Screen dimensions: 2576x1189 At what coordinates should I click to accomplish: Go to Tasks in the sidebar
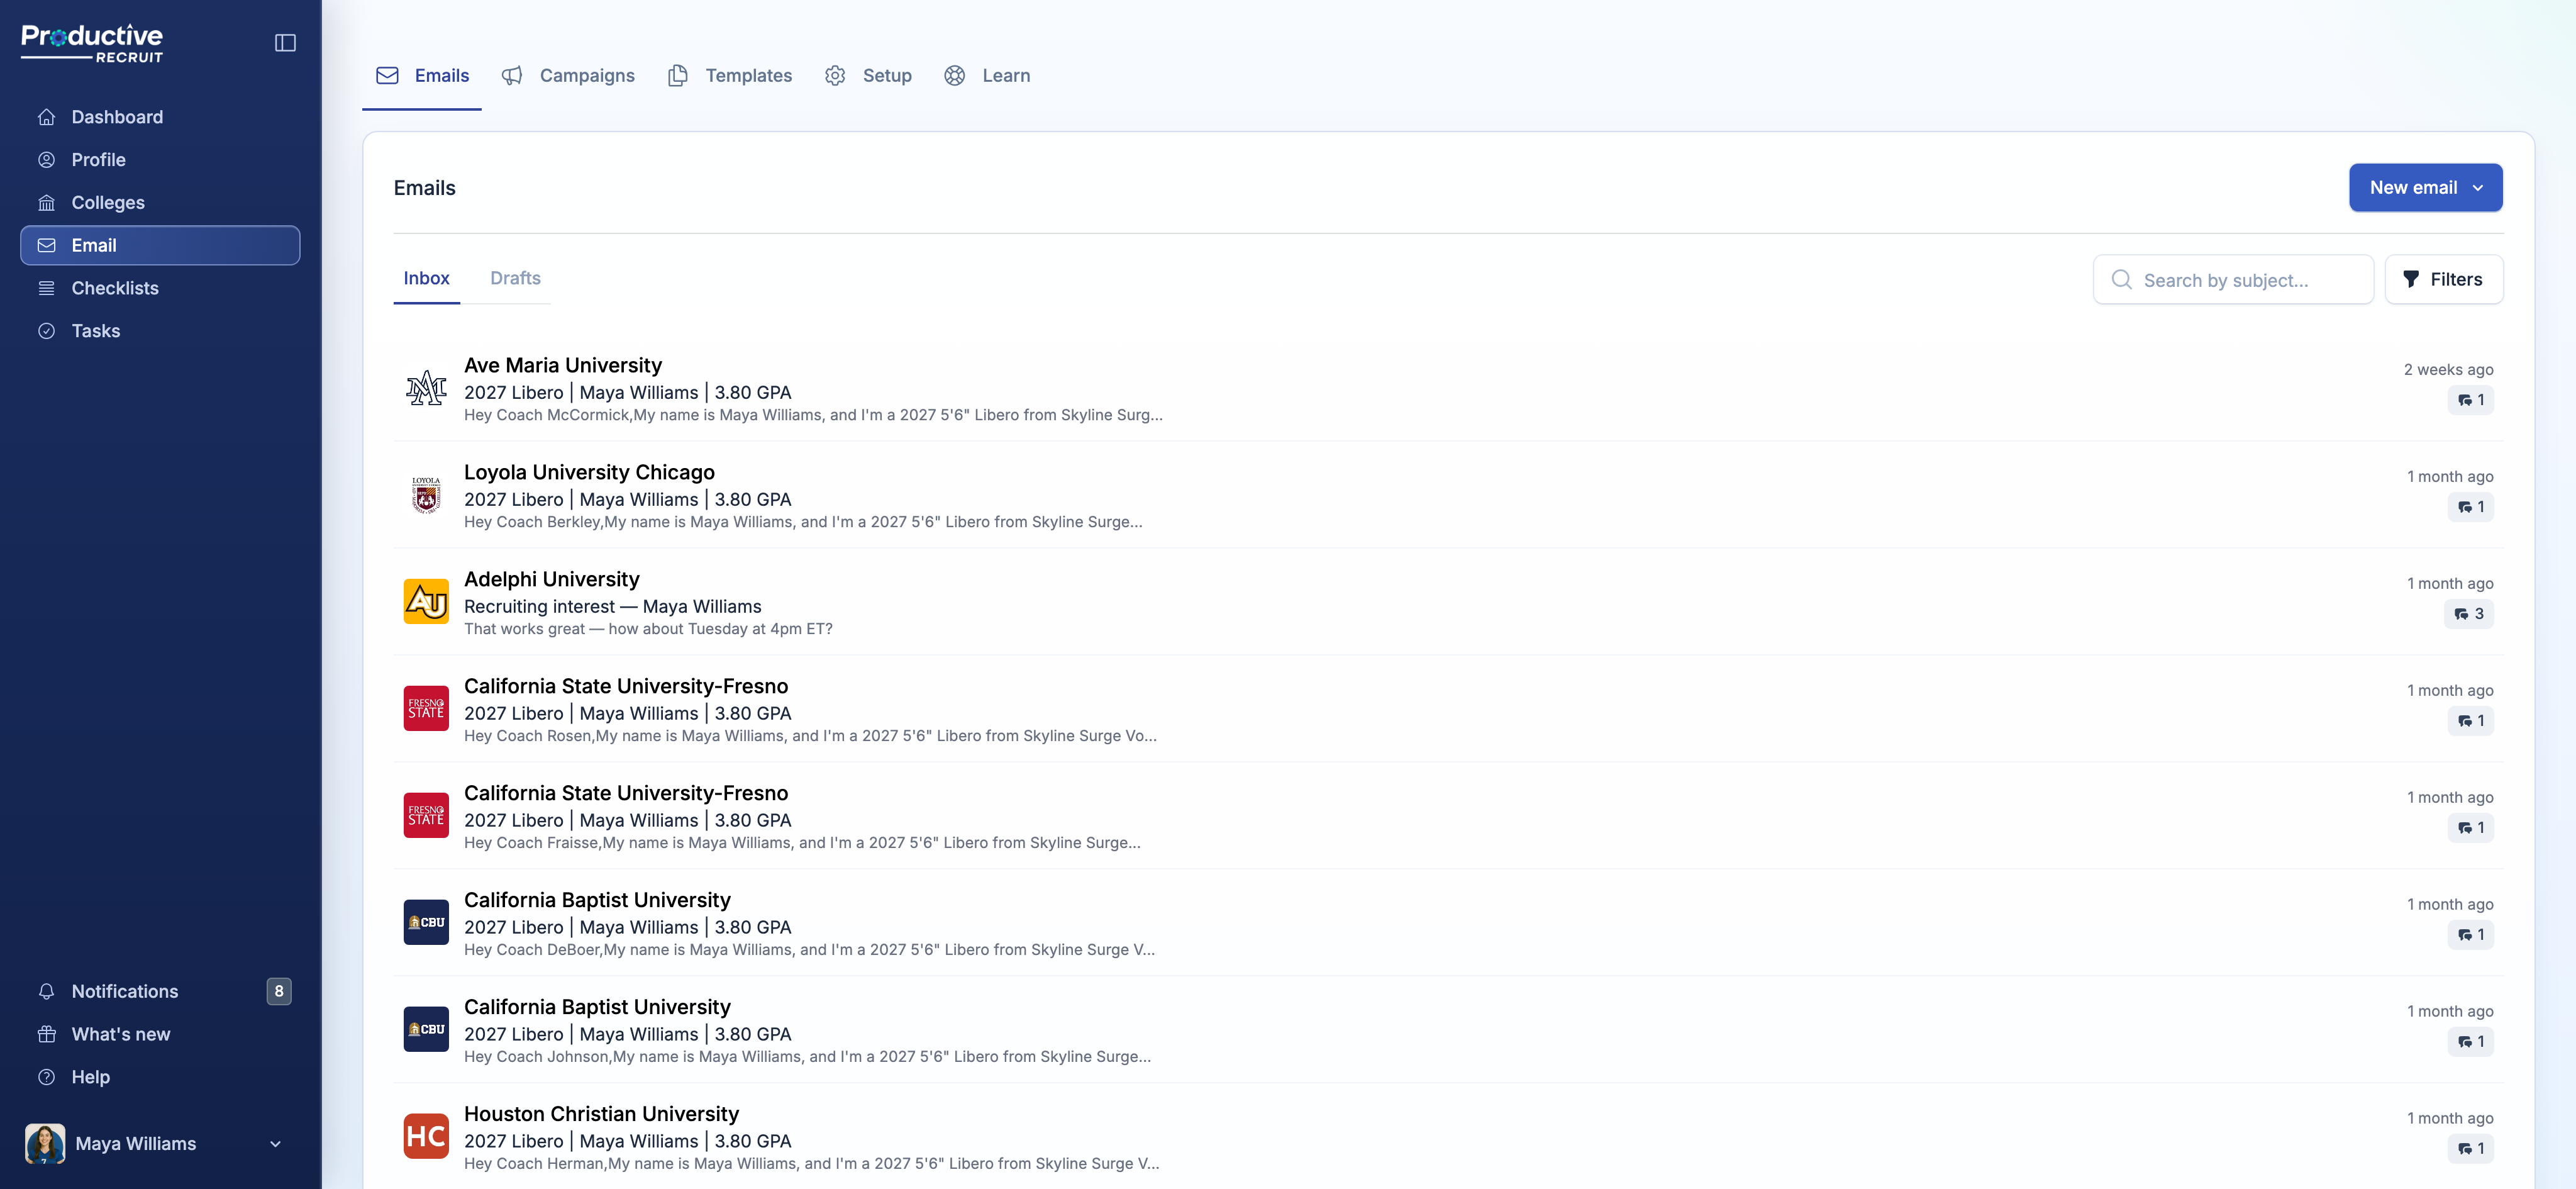coord(160,331)
